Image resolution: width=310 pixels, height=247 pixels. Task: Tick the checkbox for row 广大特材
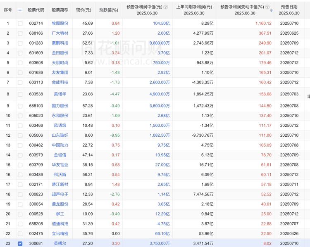click(20, 33)
